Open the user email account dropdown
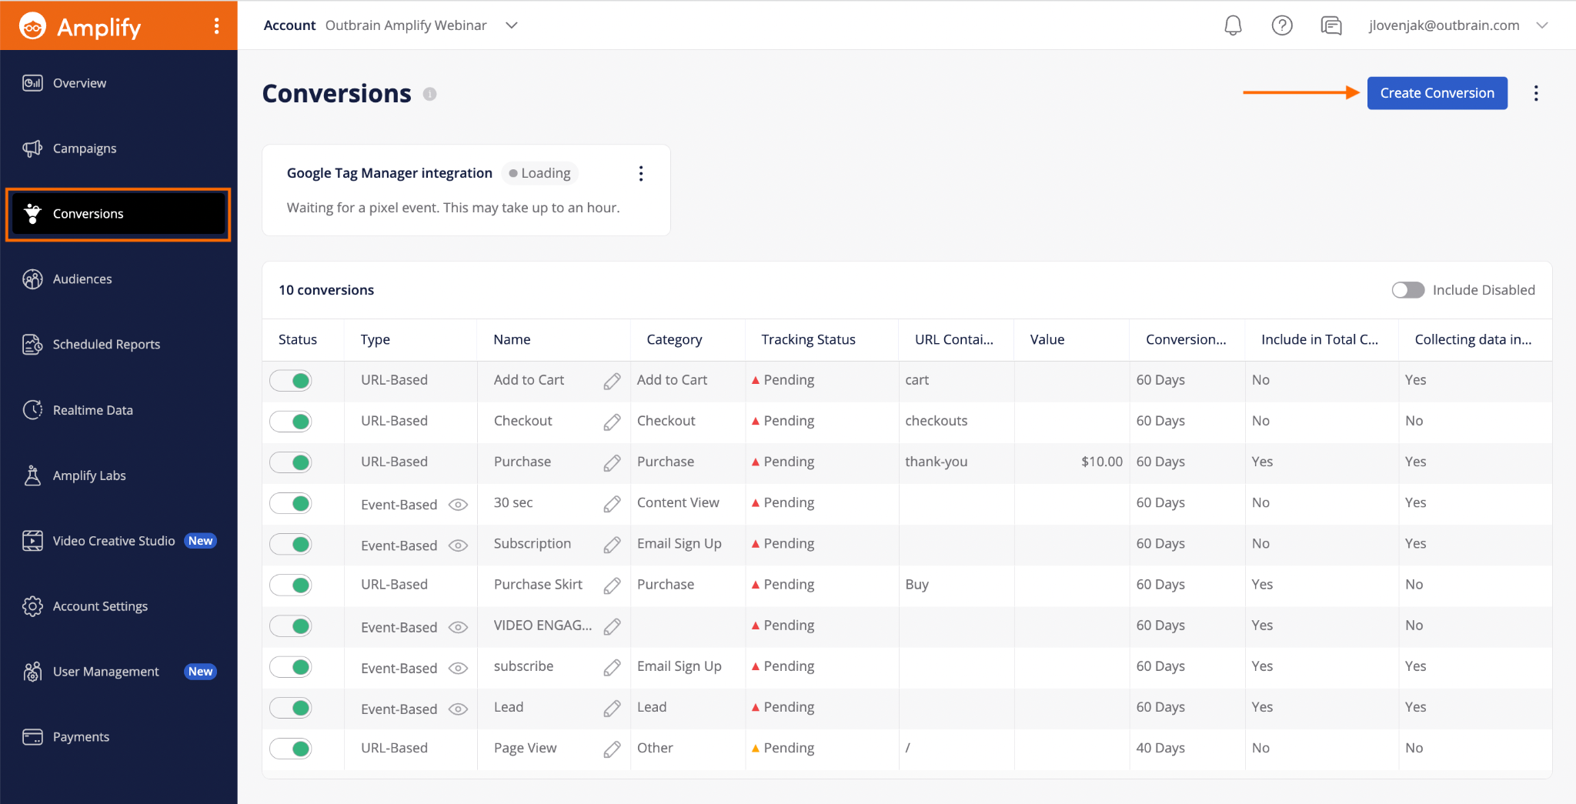Image resolution: width=1576 pixels, height=804 pixels. coord(1542,25)
